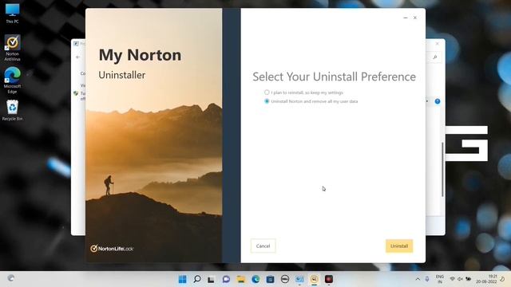Open network Wi-Fi tray icon

(453, 279)
